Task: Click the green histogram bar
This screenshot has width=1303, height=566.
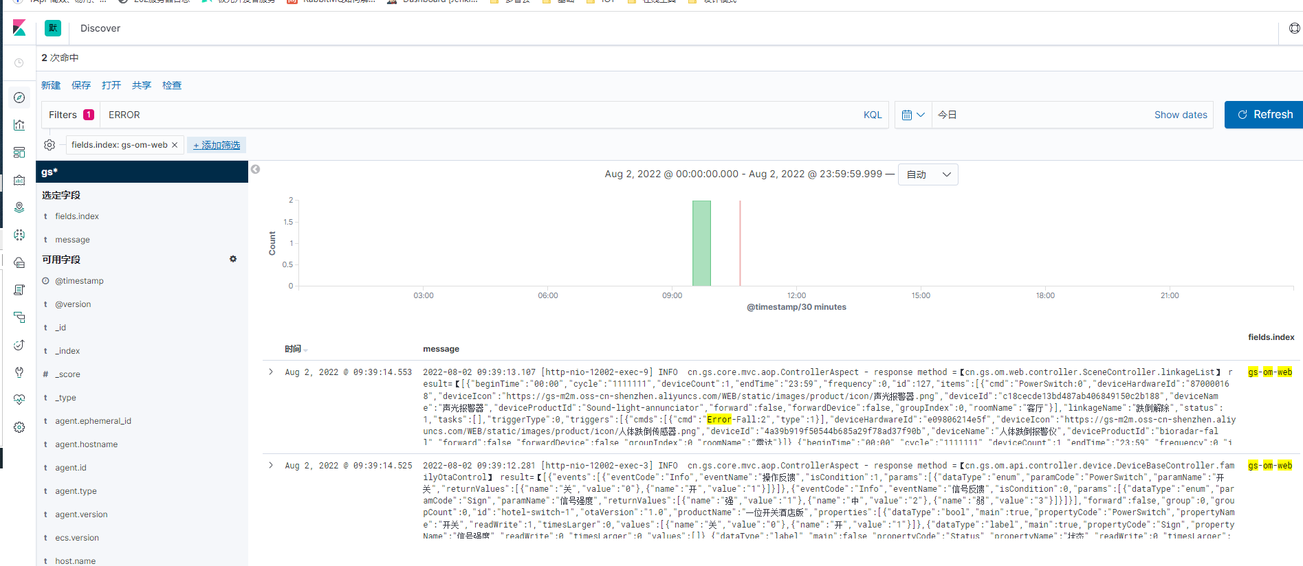Action: pos(701,243)
